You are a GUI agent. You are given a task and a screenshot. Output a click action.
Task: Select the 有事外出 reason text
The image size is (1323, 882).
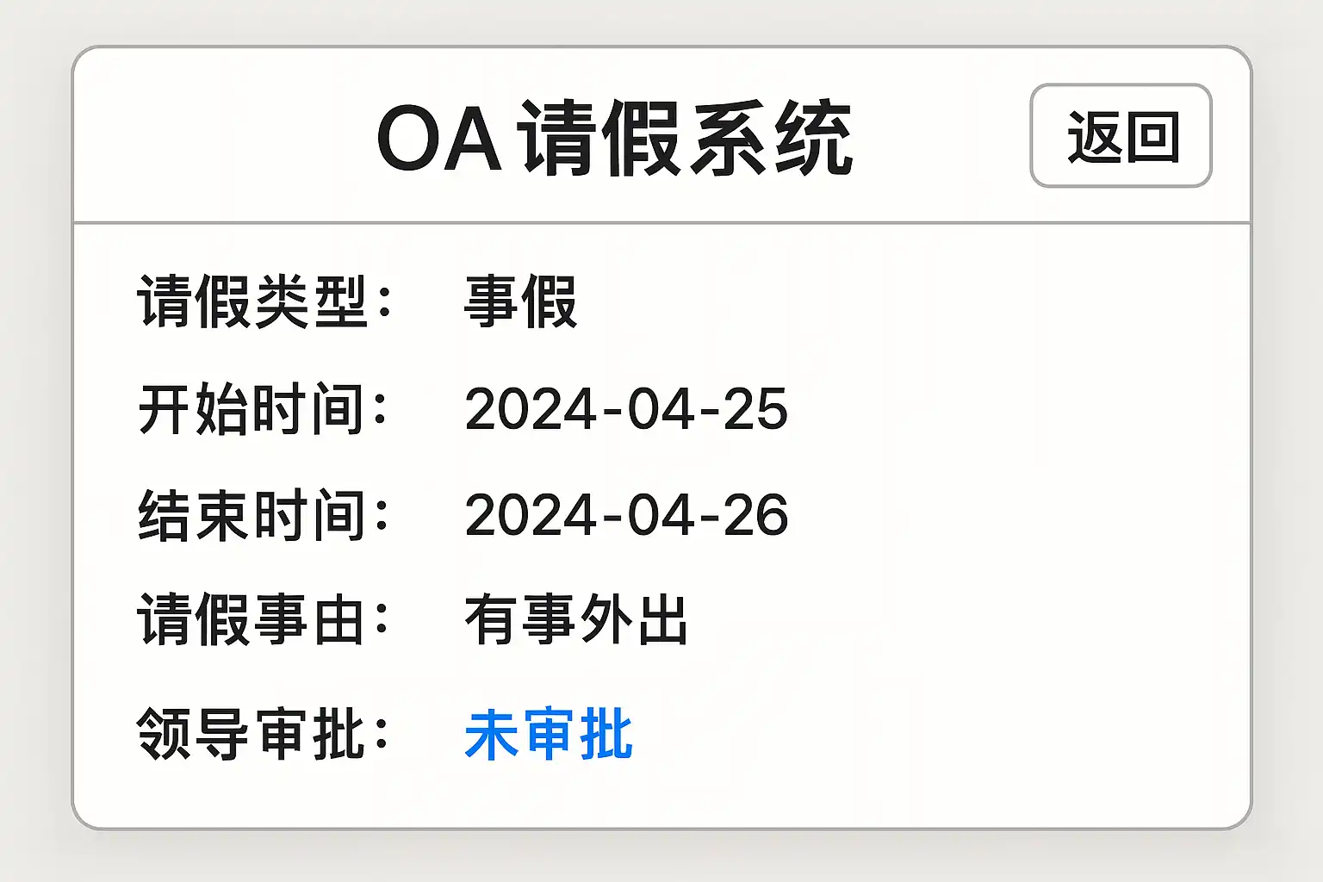coord(576,620)
